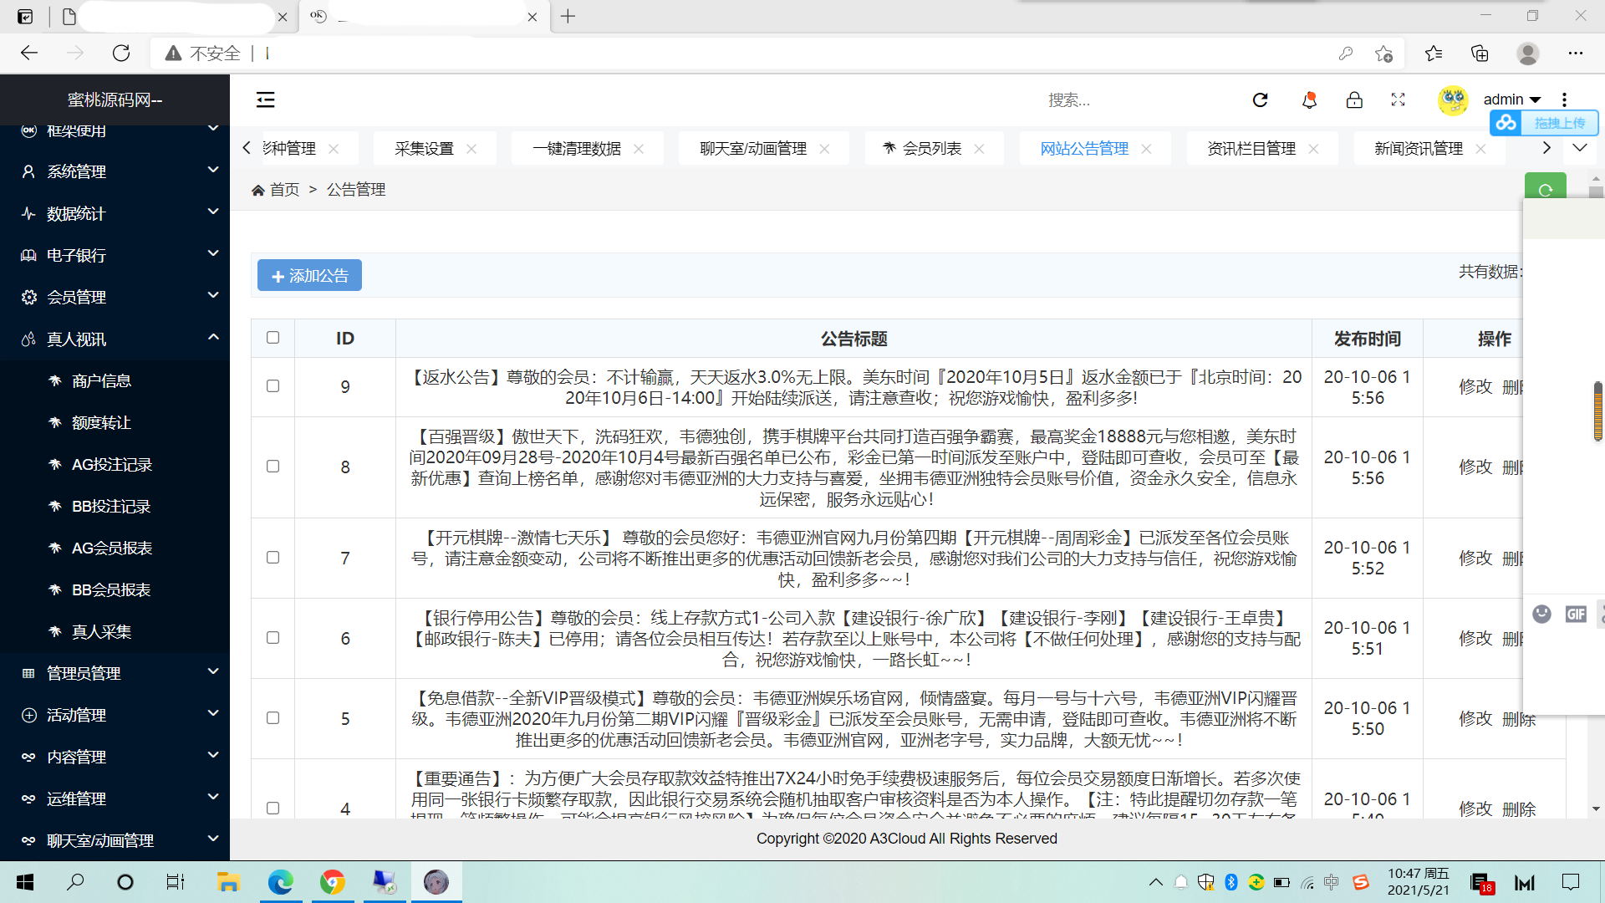
Task: Open the admin user dropdown
Action: point(1511,99)
